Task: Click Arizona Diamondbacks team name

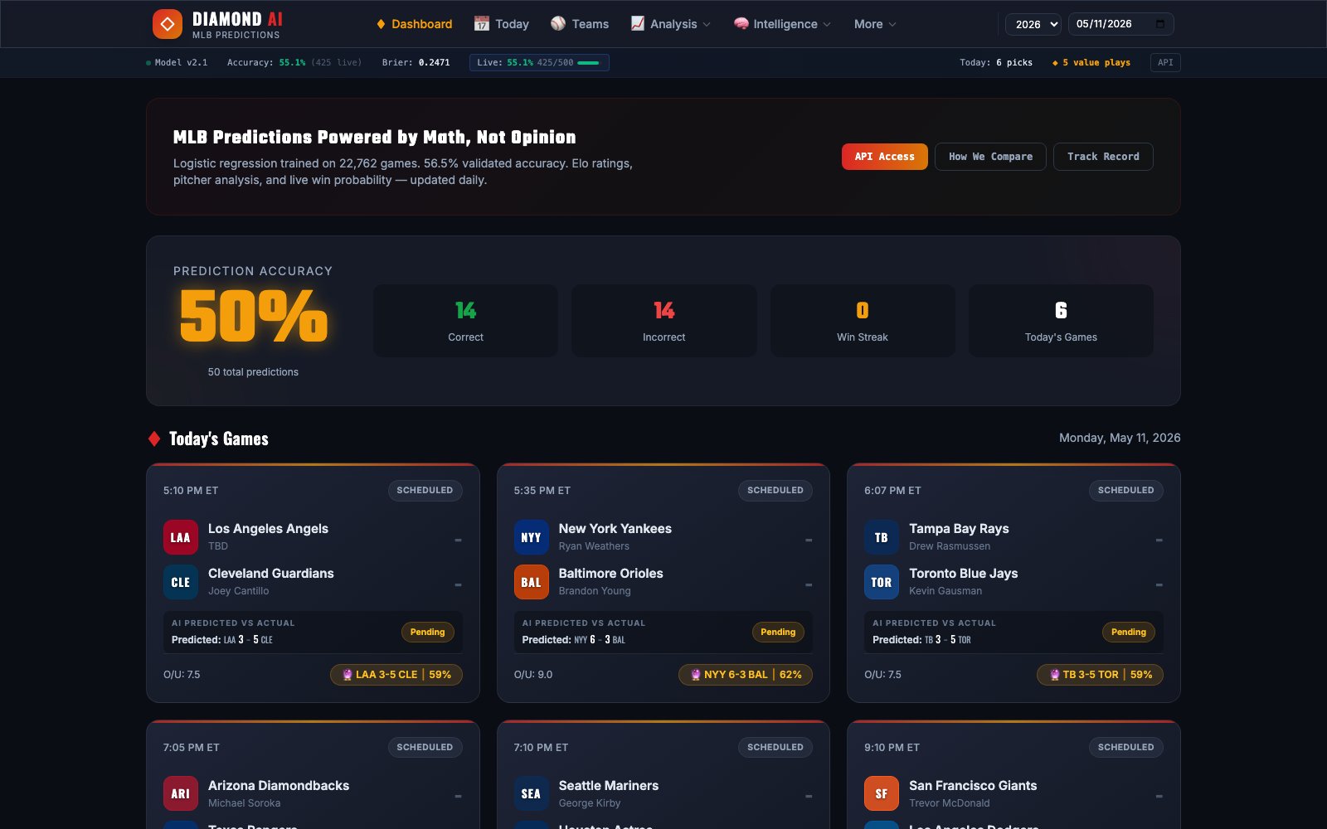Action: [279, 785]
